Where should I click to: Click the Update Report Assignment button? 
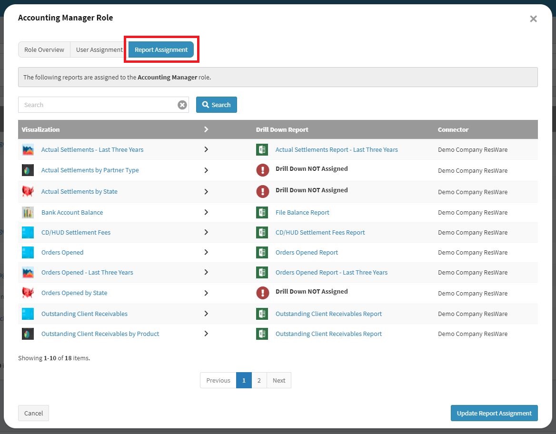tap(494, 413)
